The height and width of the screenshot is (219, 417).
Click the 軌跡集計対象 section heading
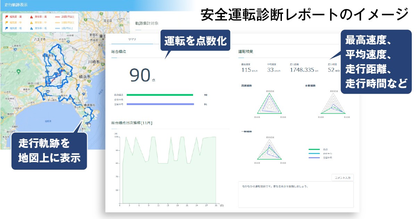pyautogui.click(x=147, y=23)
